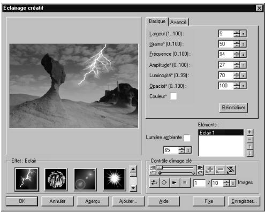Open Largeur slider popup button

point(243,34)
